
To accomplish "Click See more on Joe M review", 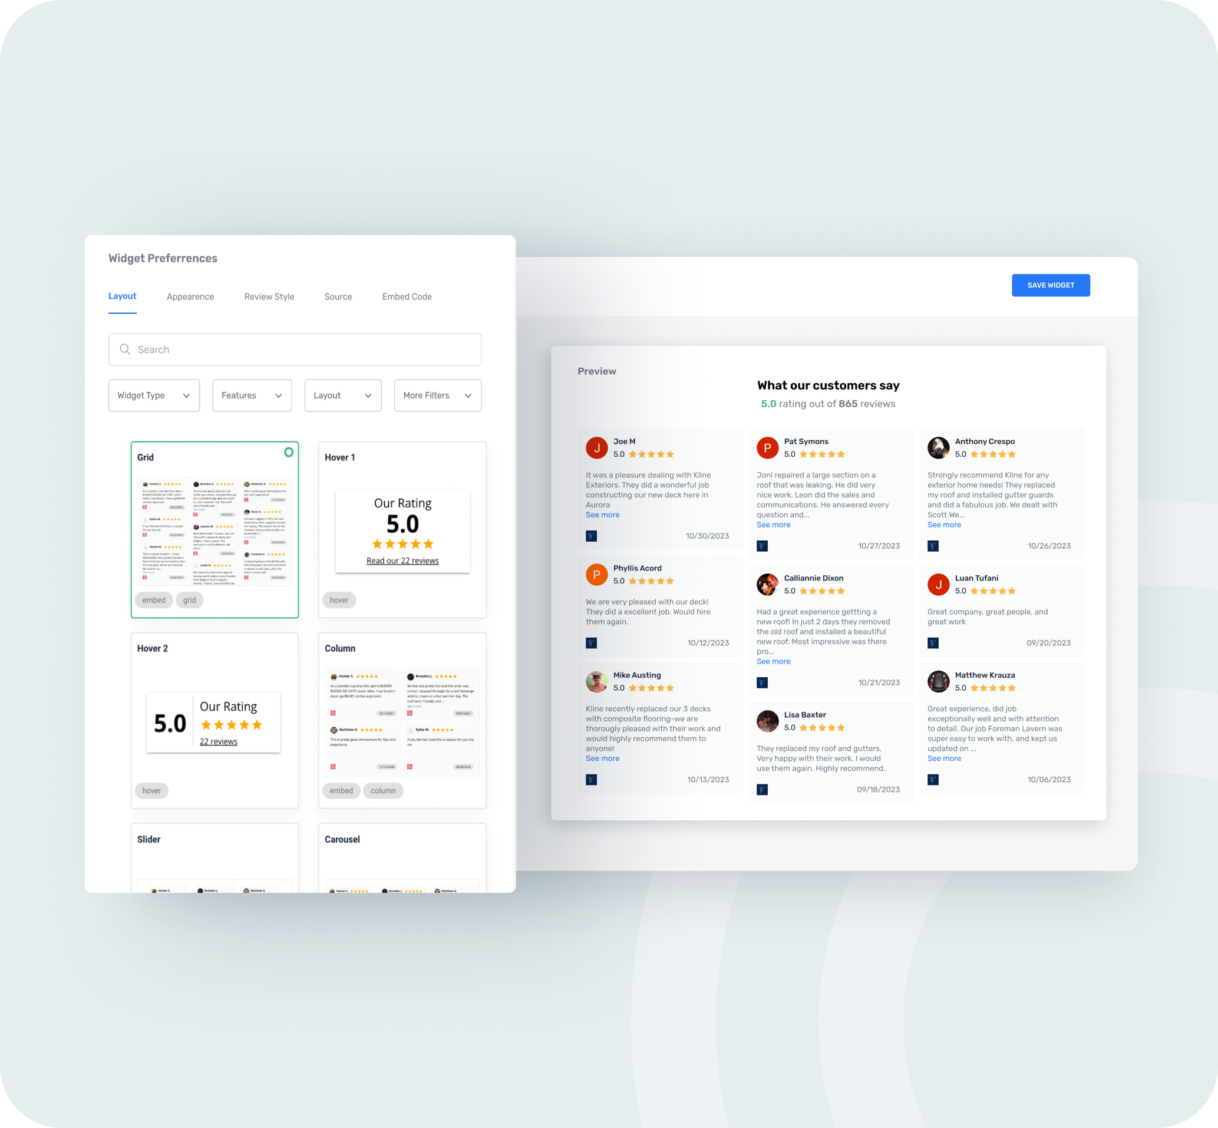I will coord(602,514).
